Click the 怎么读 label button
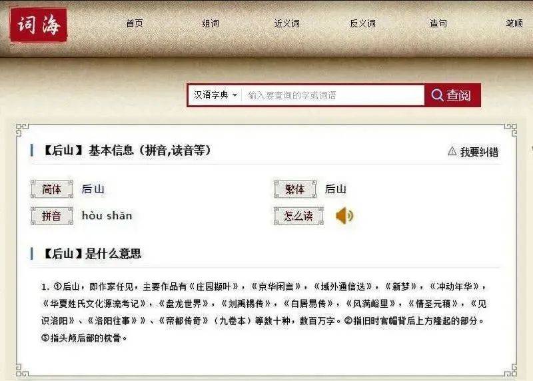 298,216
